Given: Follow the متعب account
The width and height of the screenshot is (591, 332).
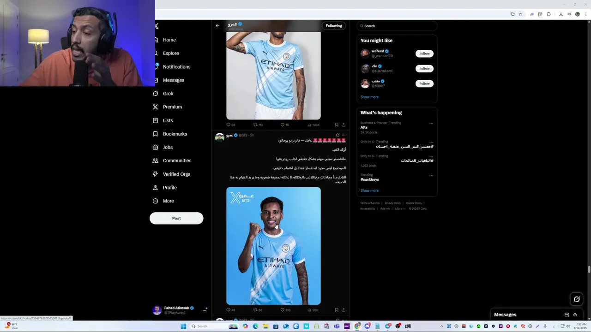Looking at the screenshot, I should pos(424,83).
